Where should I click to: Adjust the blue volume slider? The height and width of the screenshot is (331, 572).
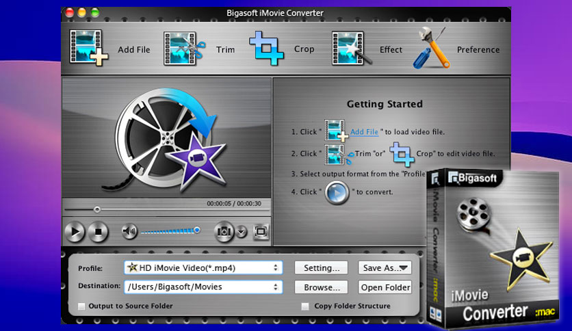pos(170,230)
